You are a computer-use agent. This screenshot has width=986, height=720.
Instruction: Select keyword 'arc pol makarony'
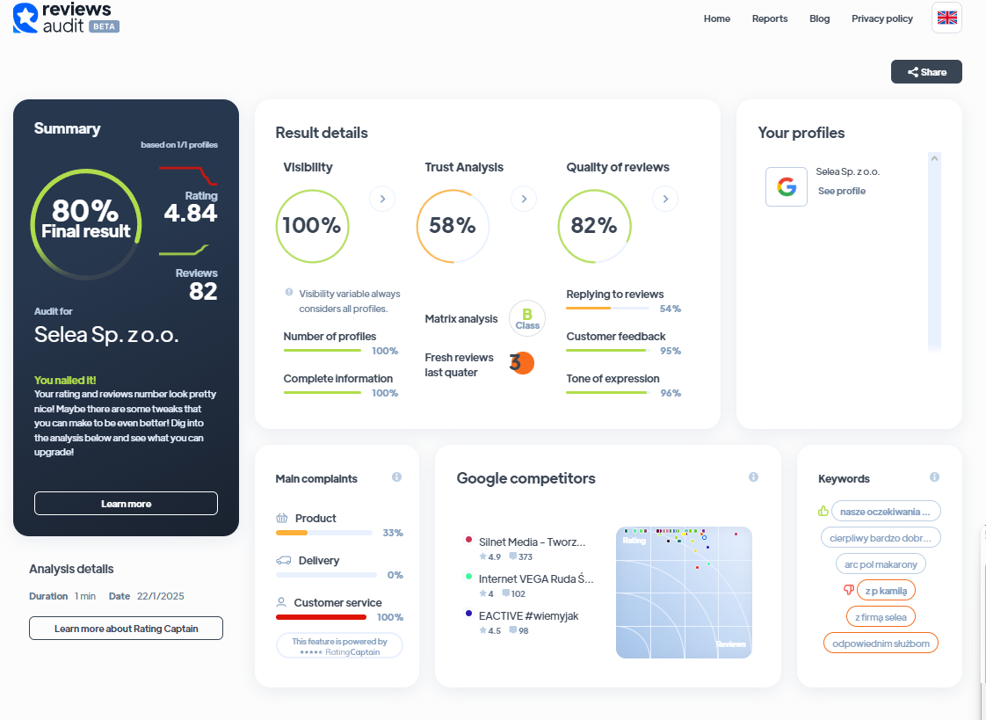(881, 564)
